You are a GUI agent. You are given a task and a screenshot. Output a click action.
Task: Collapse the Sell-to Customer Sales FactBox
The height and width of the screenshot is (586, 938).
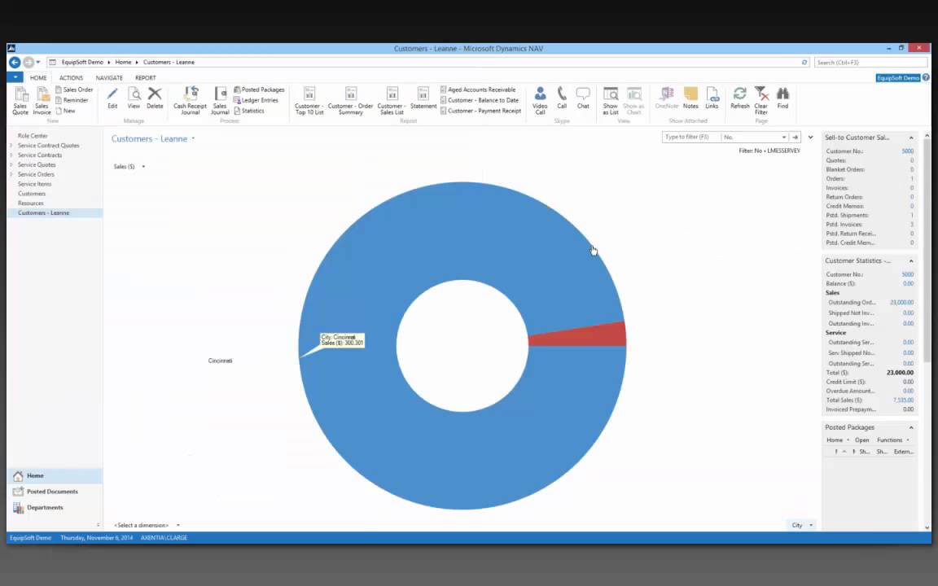911,138
